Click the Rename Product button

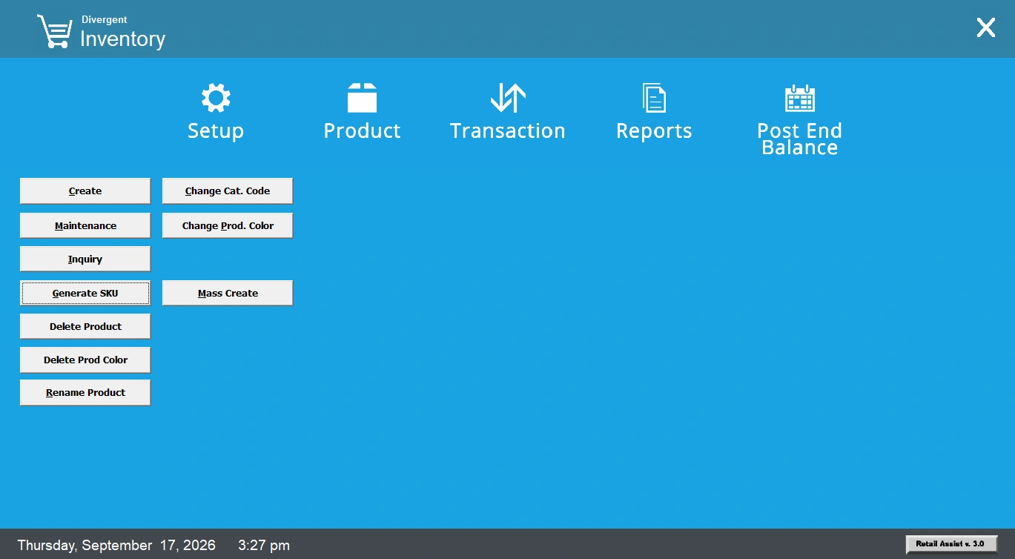[x=85, y=393]
